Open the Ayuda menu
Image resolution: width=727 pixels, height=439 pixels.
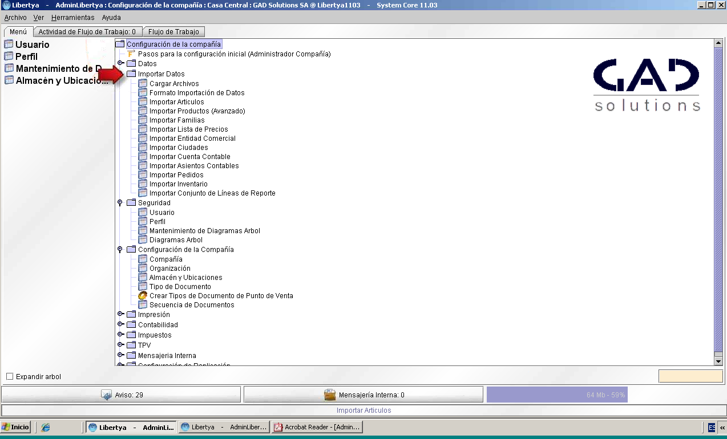(x=111, y=18)
